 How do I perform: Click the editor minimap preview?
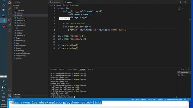184,8
